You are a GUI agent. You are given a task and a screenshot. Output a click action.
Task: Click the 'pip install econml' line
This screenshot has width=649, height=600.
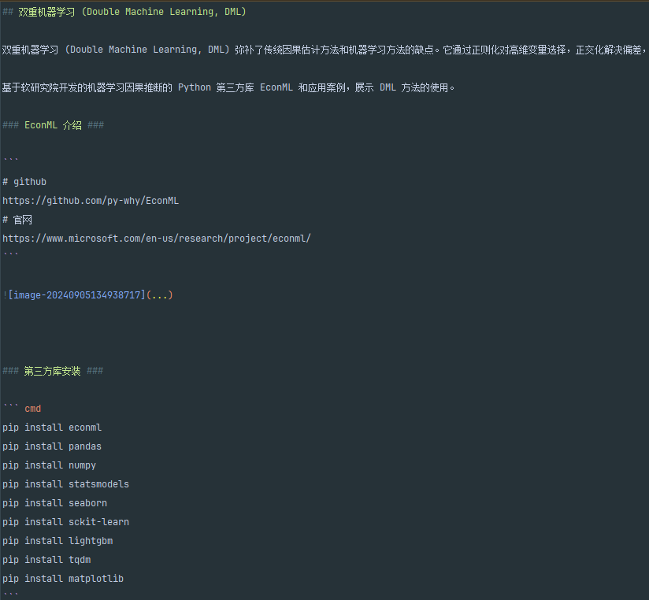[52, 428]
